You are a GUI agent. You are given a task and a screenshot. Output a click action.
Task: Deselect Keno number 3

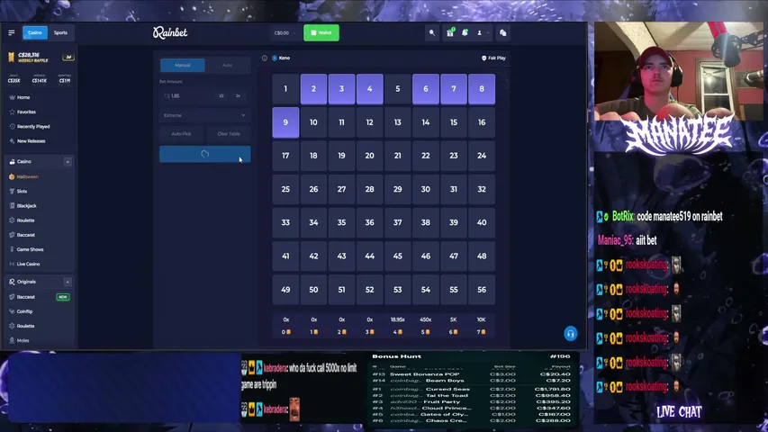click(341, 89)
